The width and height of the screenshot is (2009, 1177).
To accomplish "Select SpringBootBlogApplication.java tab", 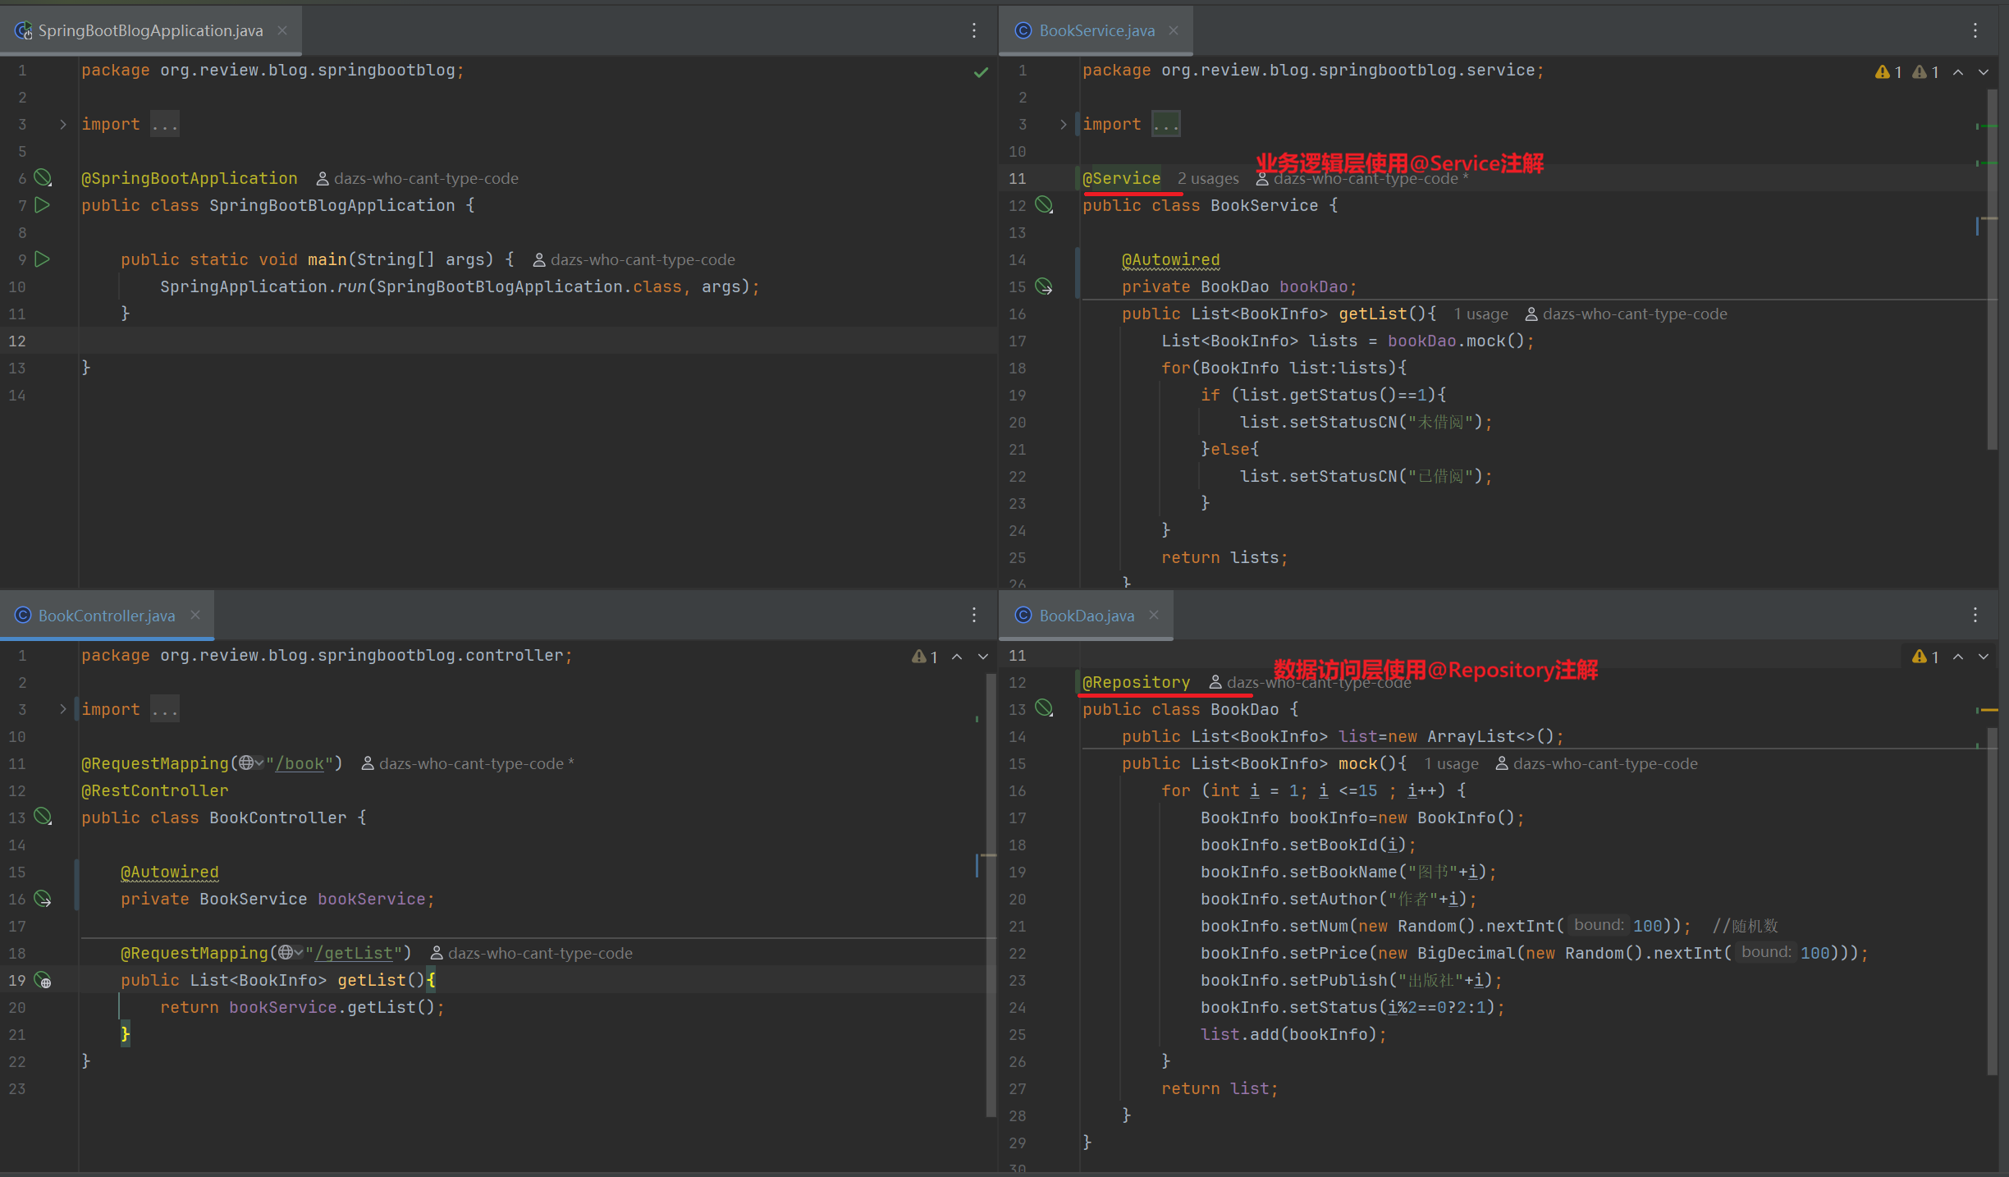I will [x=150, y=30].
